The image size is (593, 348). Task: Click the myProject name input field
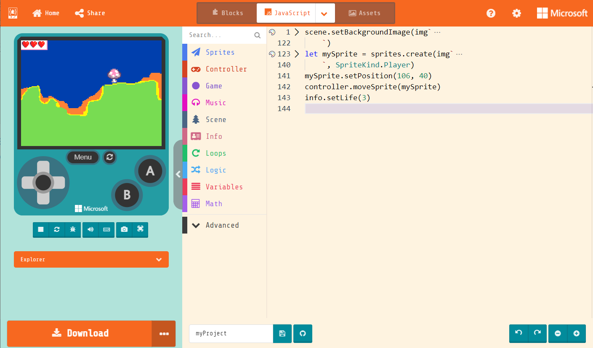coord(231,333)
